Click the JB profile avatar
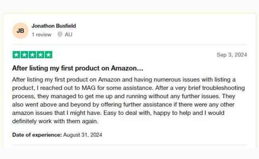 pyautogui.click(x=20, y=31)
